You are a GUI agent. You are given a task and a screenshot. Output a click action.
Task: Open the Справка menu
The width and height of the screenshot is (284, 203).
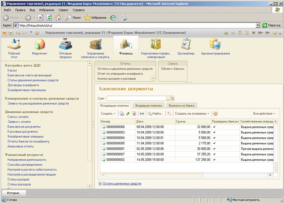(x=78, y=10)
